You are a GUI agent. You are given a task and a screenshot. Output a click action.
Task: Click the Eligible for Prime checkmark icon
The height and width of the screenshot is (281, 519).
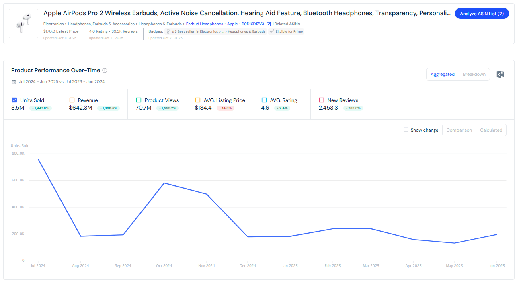pos(271,31)
